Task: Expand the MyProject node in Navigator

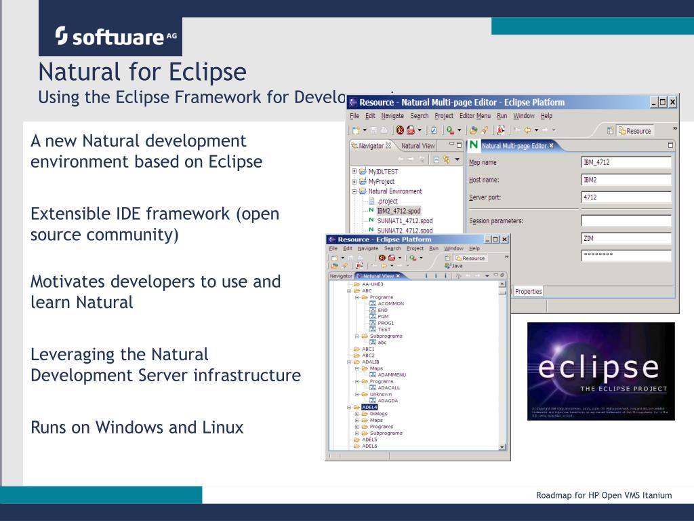Action: [x=354, y=181]
